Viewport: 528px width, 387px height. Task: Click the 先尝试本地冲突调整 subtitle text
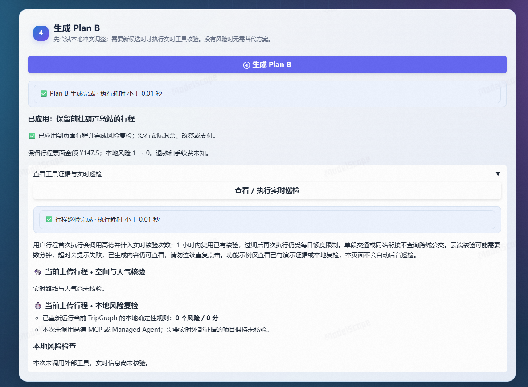click(x=163, y=39)
